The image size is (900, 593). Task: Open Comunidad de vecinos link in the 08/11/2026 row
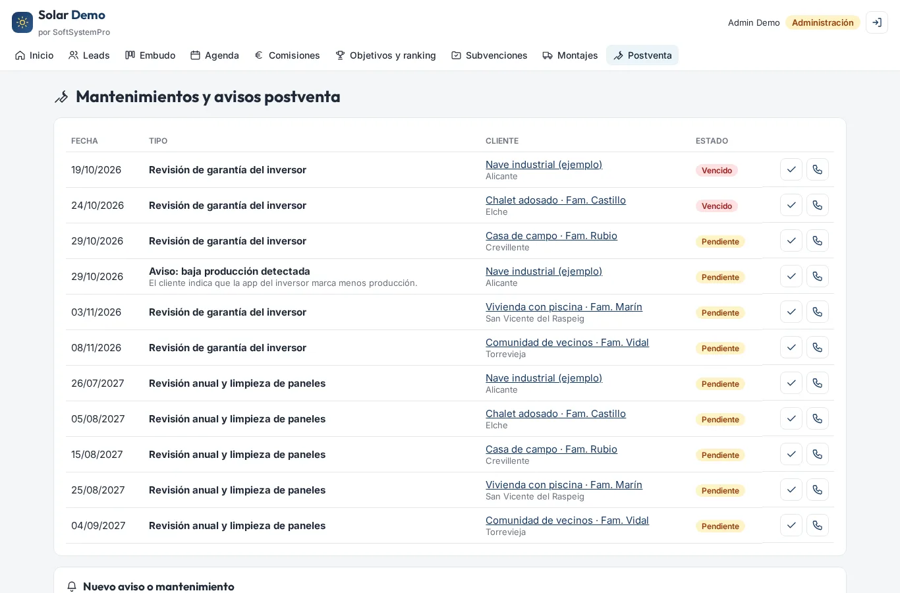click(x=567, y=343)
